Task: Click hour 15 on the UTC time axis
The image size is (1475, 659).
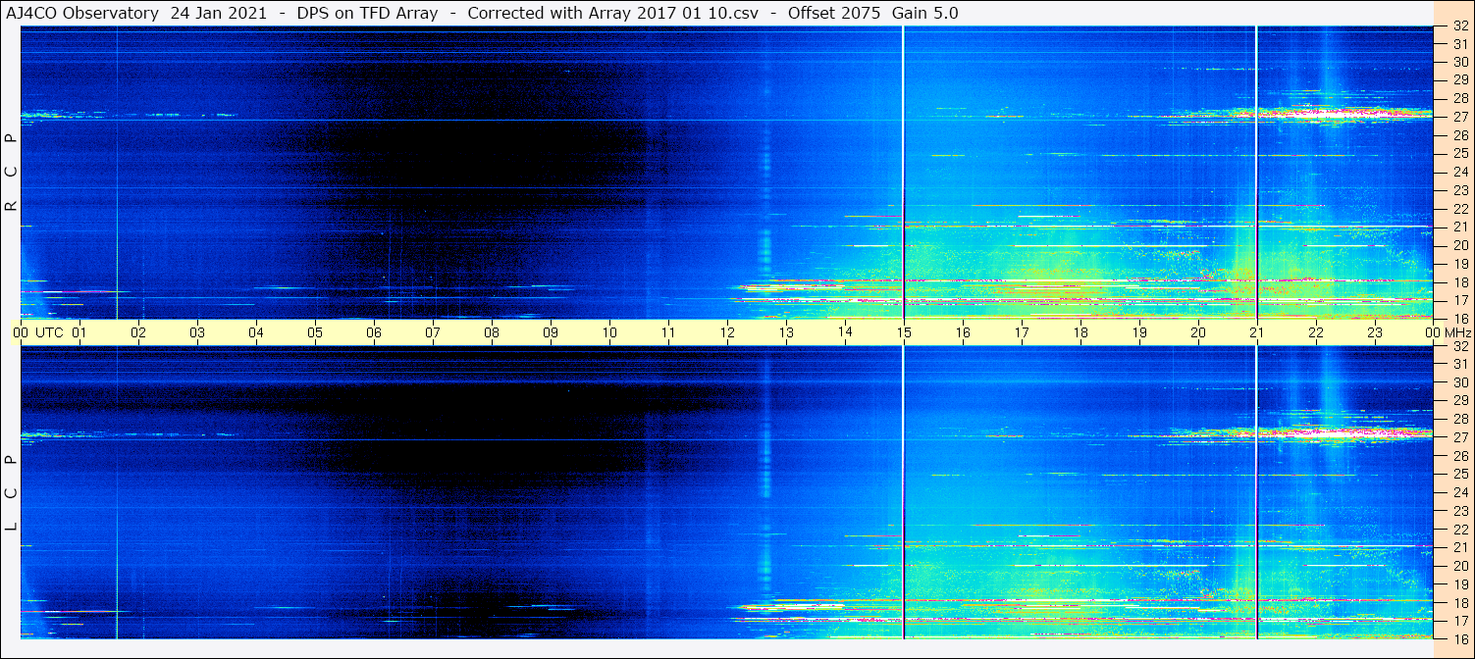Action: [904, 332]
